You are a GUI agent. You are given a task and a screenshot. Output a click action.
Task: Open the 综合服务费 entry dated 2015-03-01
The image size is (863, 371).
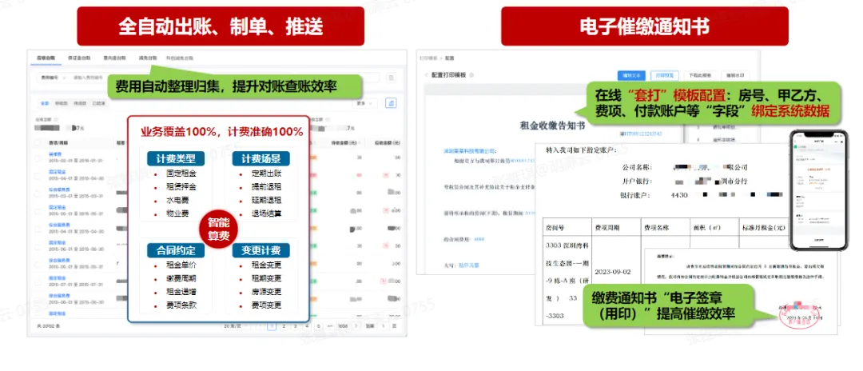58,189
